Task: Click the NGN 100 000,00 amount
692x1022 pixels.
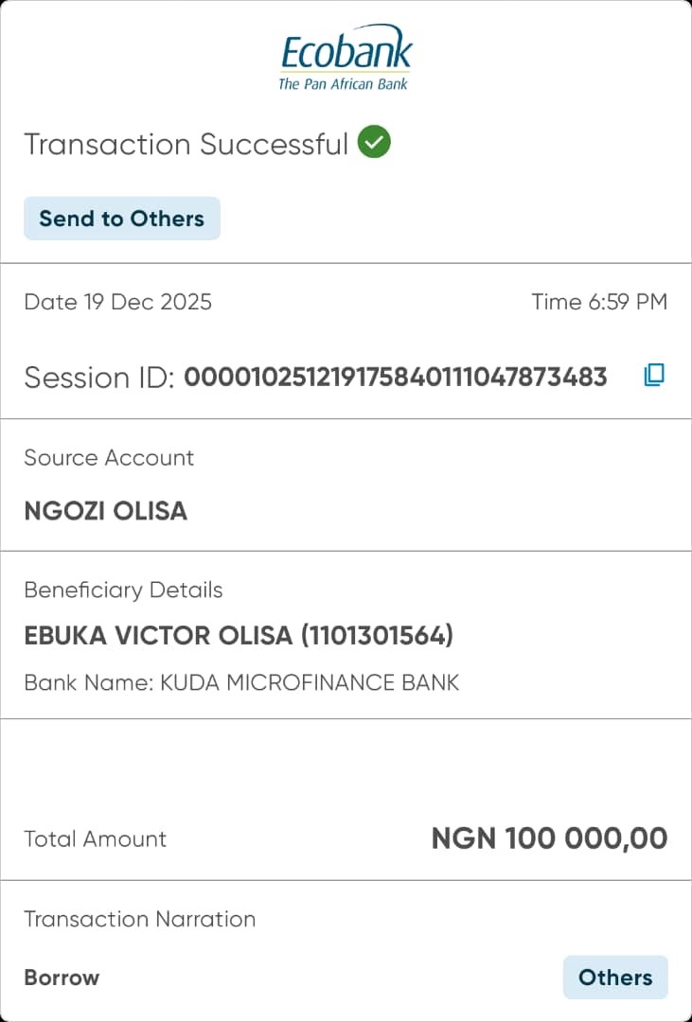Action: (549, 838)
